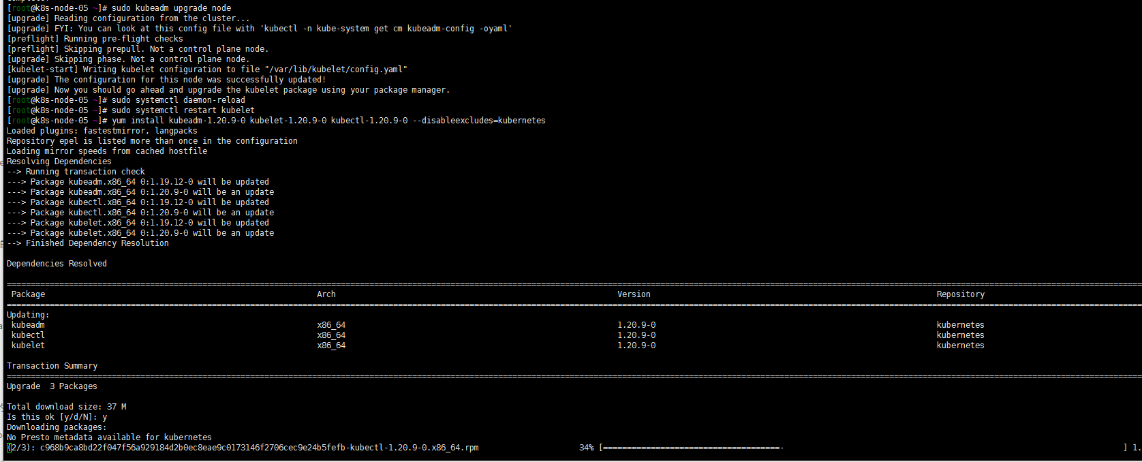Click the '--> Running transaction check' line

tap(76, 172)
